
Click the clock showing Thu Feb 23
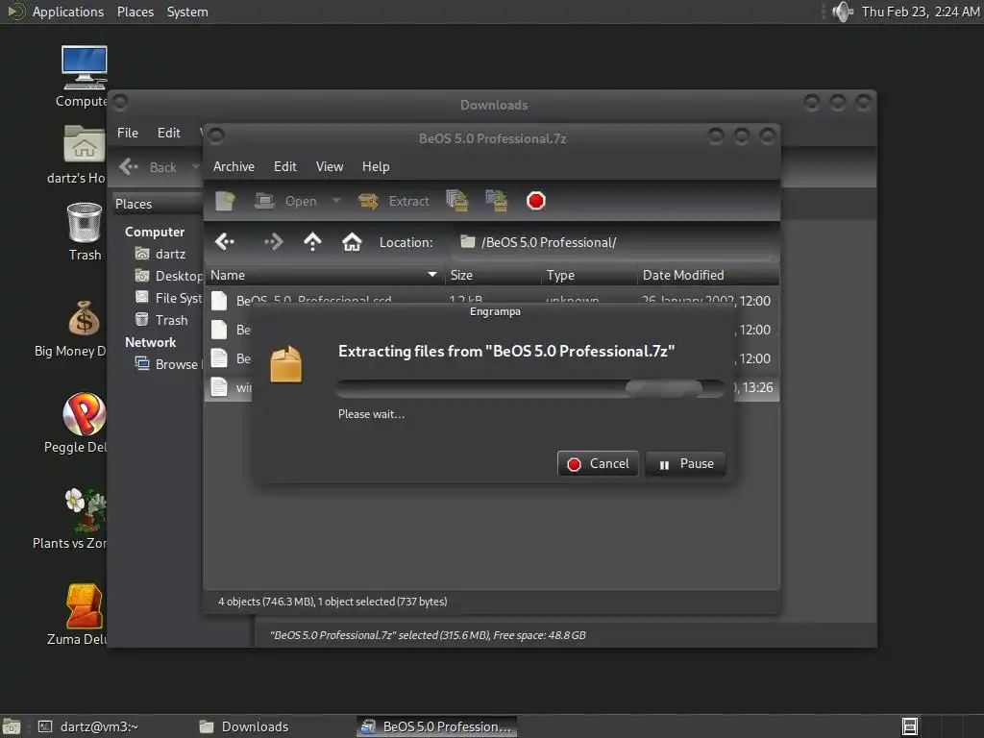pos(920,12)
